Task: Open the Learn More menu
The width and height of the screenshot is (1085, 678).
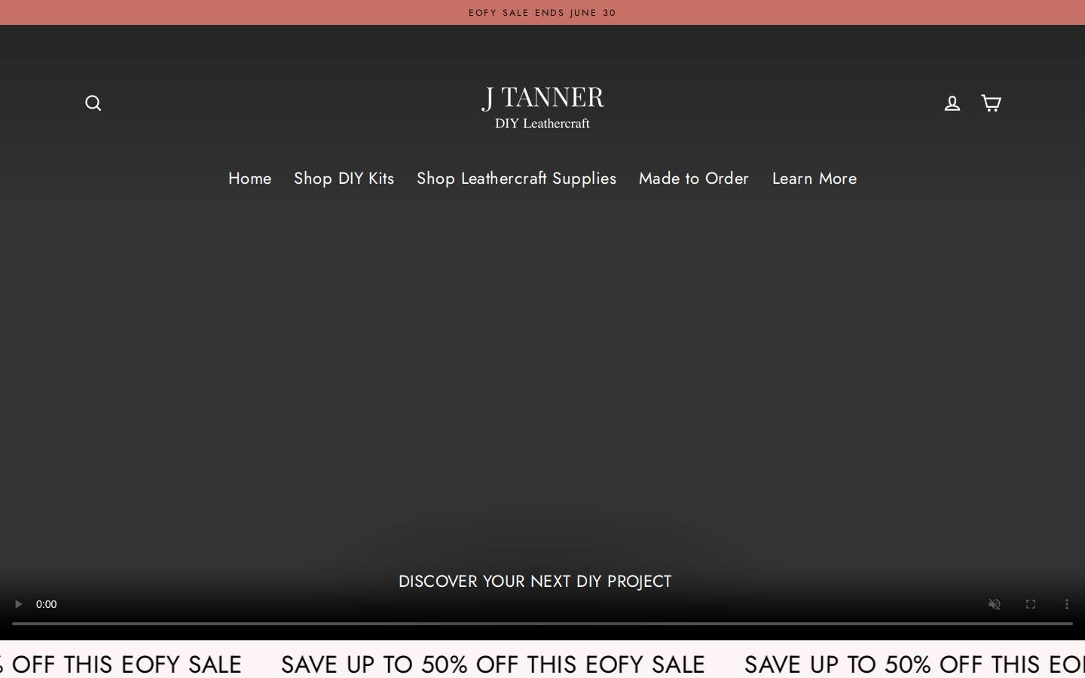Action: click(815, 179)
